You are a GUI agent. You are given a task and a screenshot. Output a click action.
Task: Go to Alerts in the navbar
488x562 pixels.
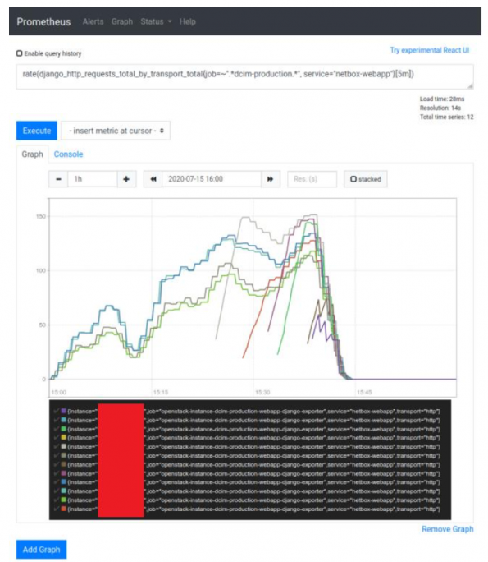coord(93,21)
